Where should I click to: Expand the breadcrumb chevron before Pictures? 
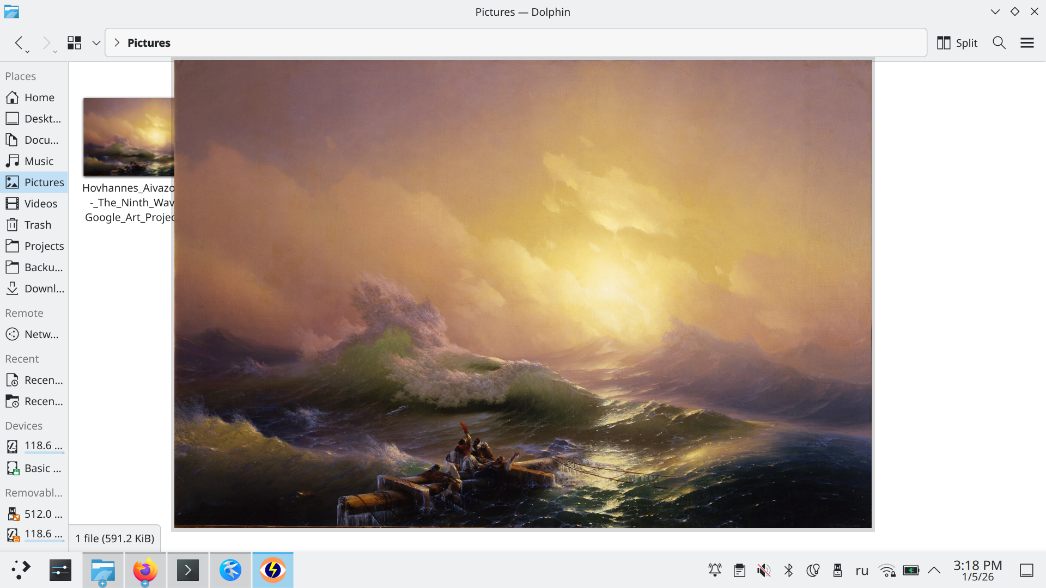click(117, 43)
